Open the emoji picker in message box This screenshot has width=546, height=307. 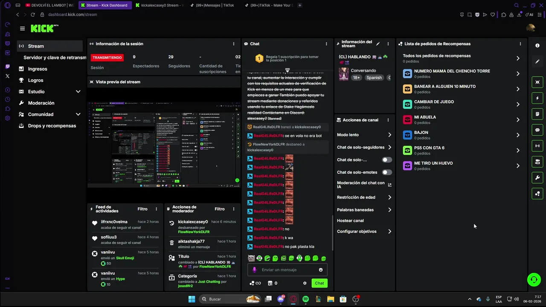click(x=321, y=270)
